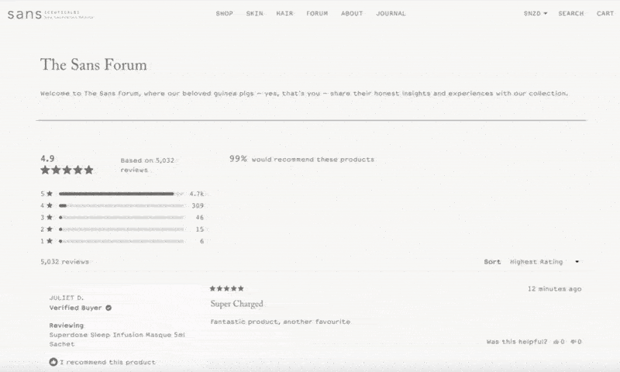Open SEARCH in the header
The image size is (620, 372).
point(570,13)
